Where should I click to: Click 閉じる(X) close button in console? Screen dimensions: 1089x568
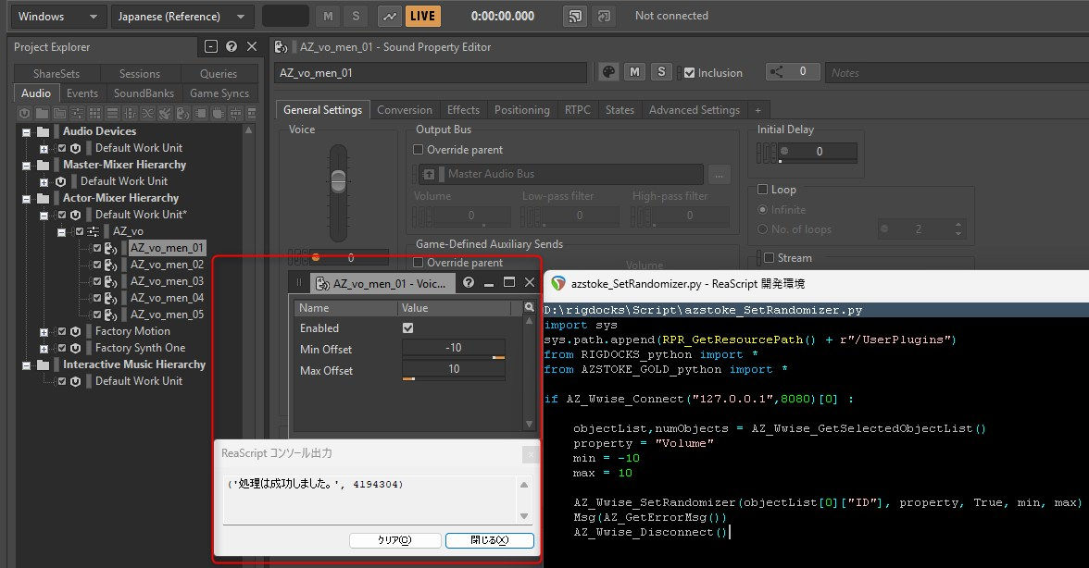(x=490, y=539)
